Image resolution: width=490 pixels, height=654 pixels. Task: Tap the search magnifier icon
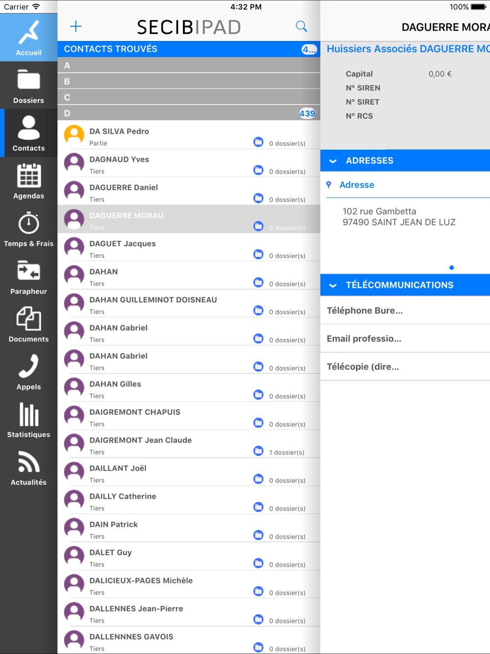(301, 27)
